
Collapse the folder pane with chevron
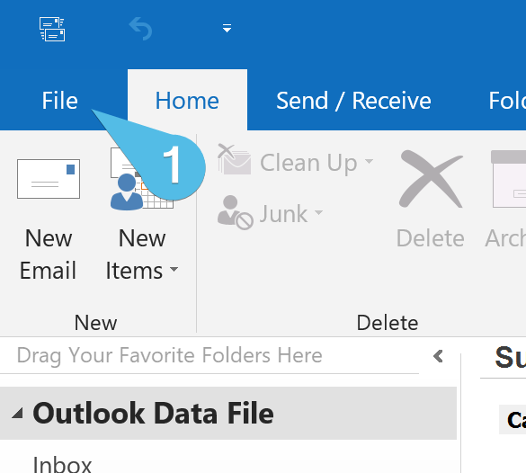[438, 356]
